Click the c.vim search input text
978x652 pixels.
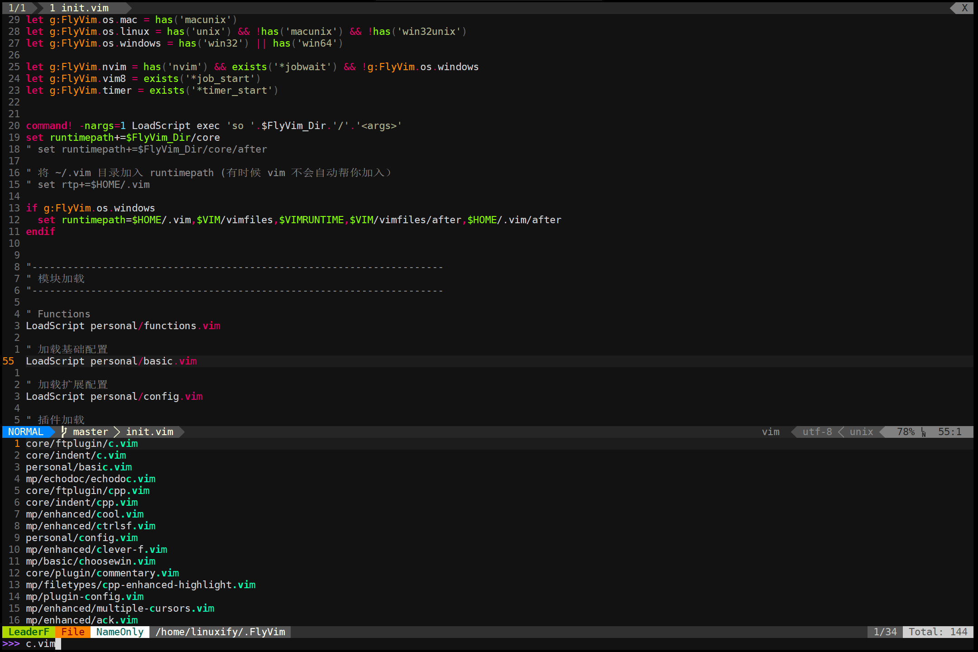[x=41, y=643]
